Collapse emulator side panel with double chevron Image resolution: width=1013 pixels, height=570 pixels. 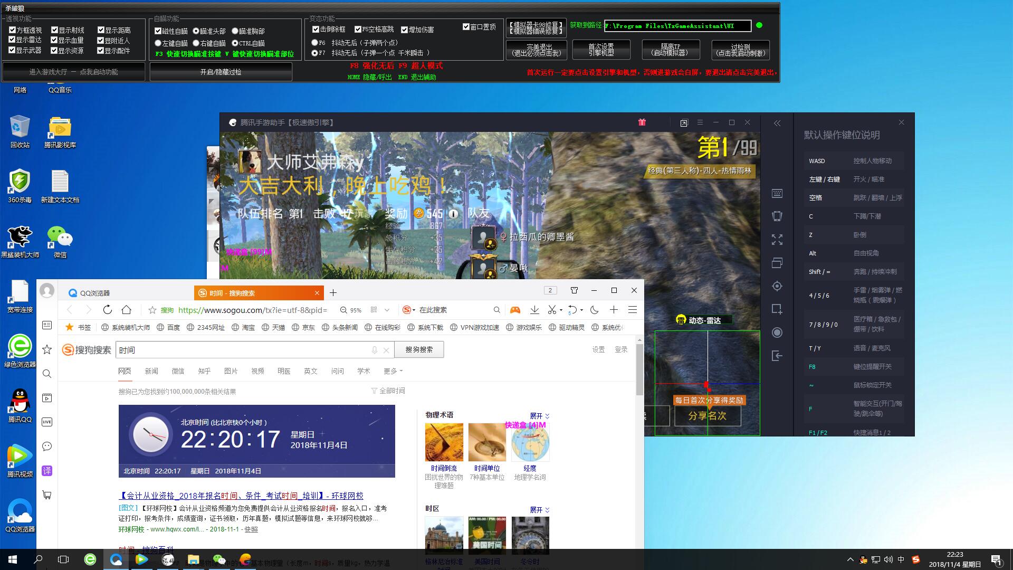[777, 123]
